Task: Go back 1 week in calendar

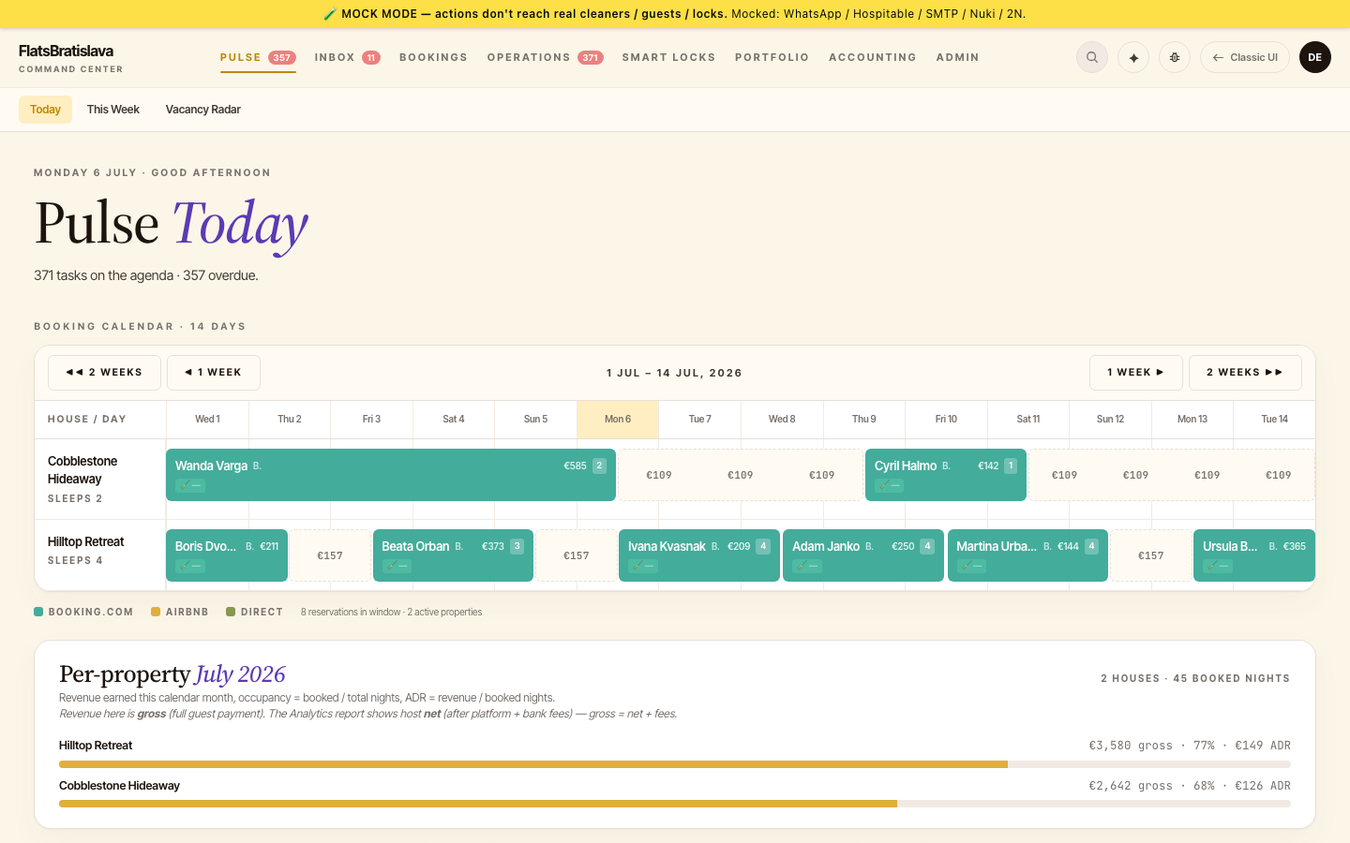Action: (x=214, y=373)
